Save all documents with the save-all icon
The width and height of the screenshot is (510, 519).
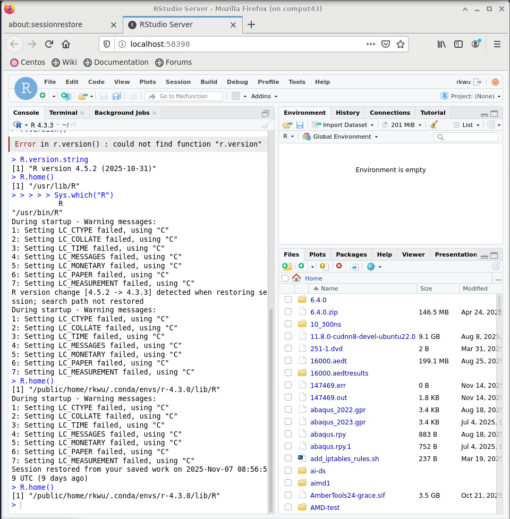[x=116, y=96]
